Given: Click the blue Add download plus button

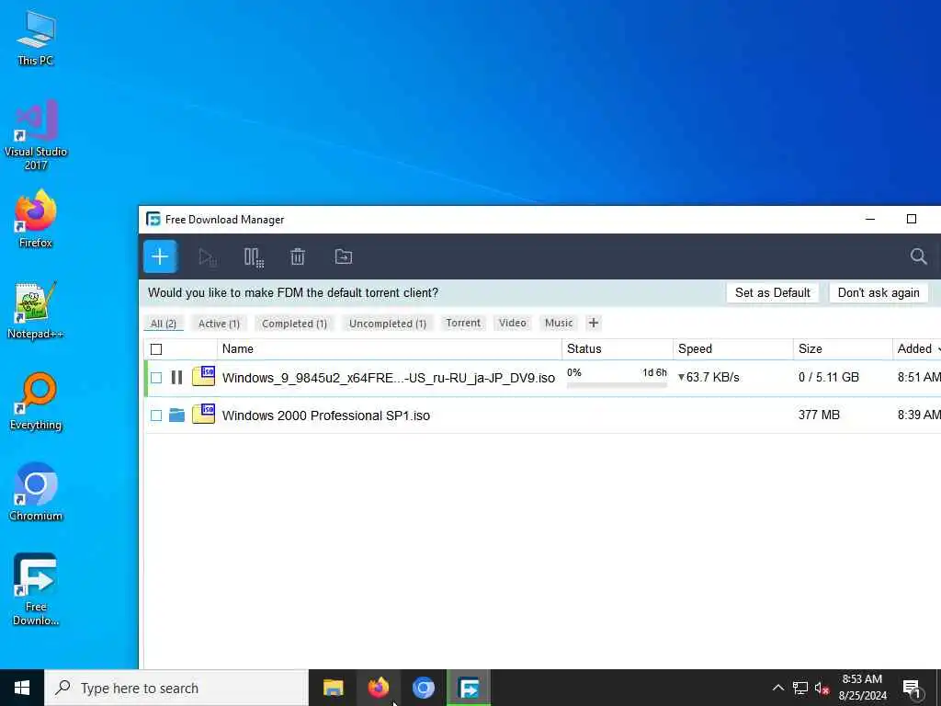Looking at the screenshot, I should pos(160,257).
